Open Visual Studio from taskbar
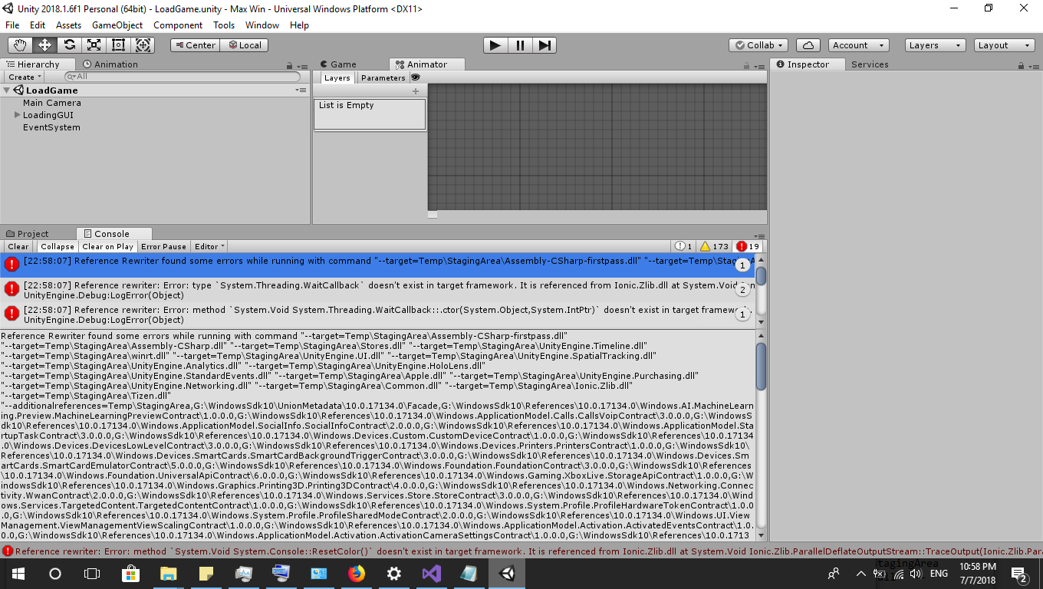 pos(431,573)
